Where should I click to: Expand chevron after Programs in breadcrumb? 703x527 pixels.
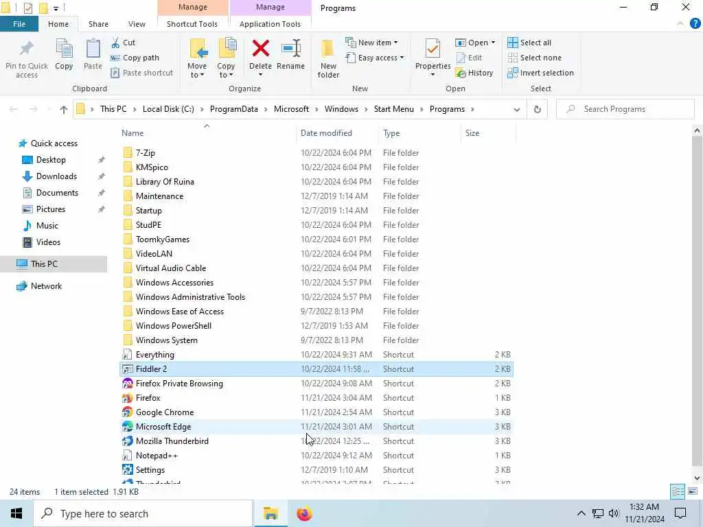[x=472, y=109]
